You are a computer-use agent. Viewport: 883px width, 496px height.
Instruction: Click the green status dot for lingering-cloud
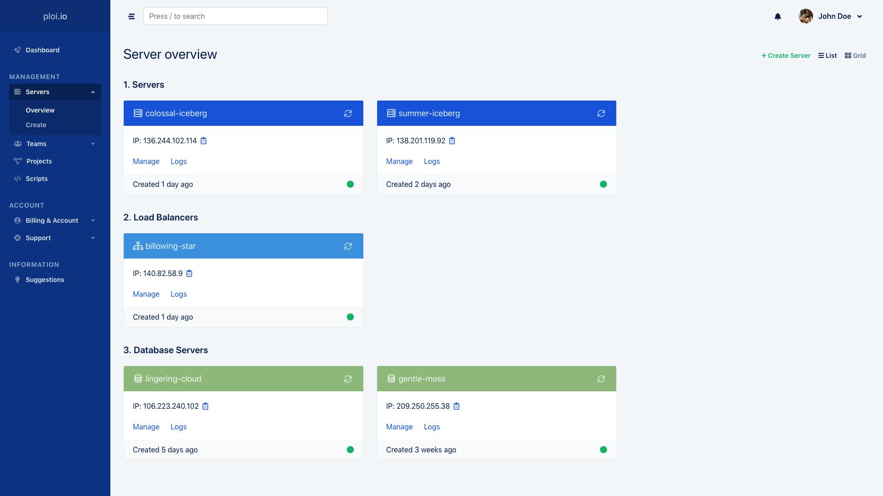[x=350, y=450]
